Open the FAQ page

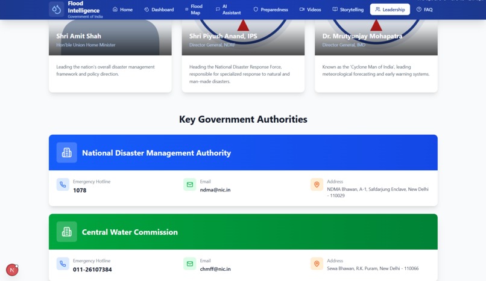424,10
